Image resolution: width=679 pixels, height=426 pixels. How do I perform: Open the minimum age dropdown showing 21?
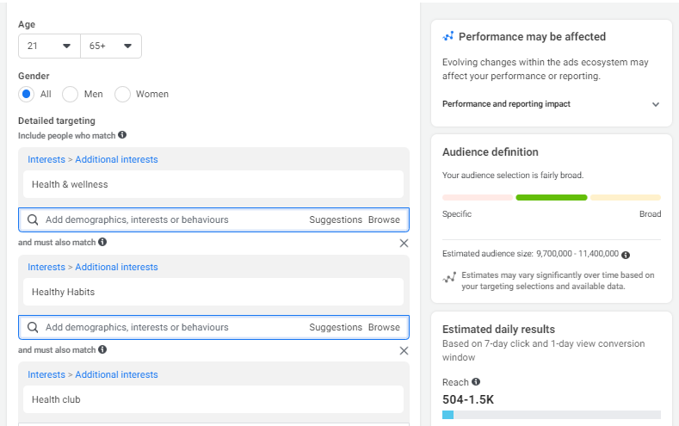click(49, 46)
